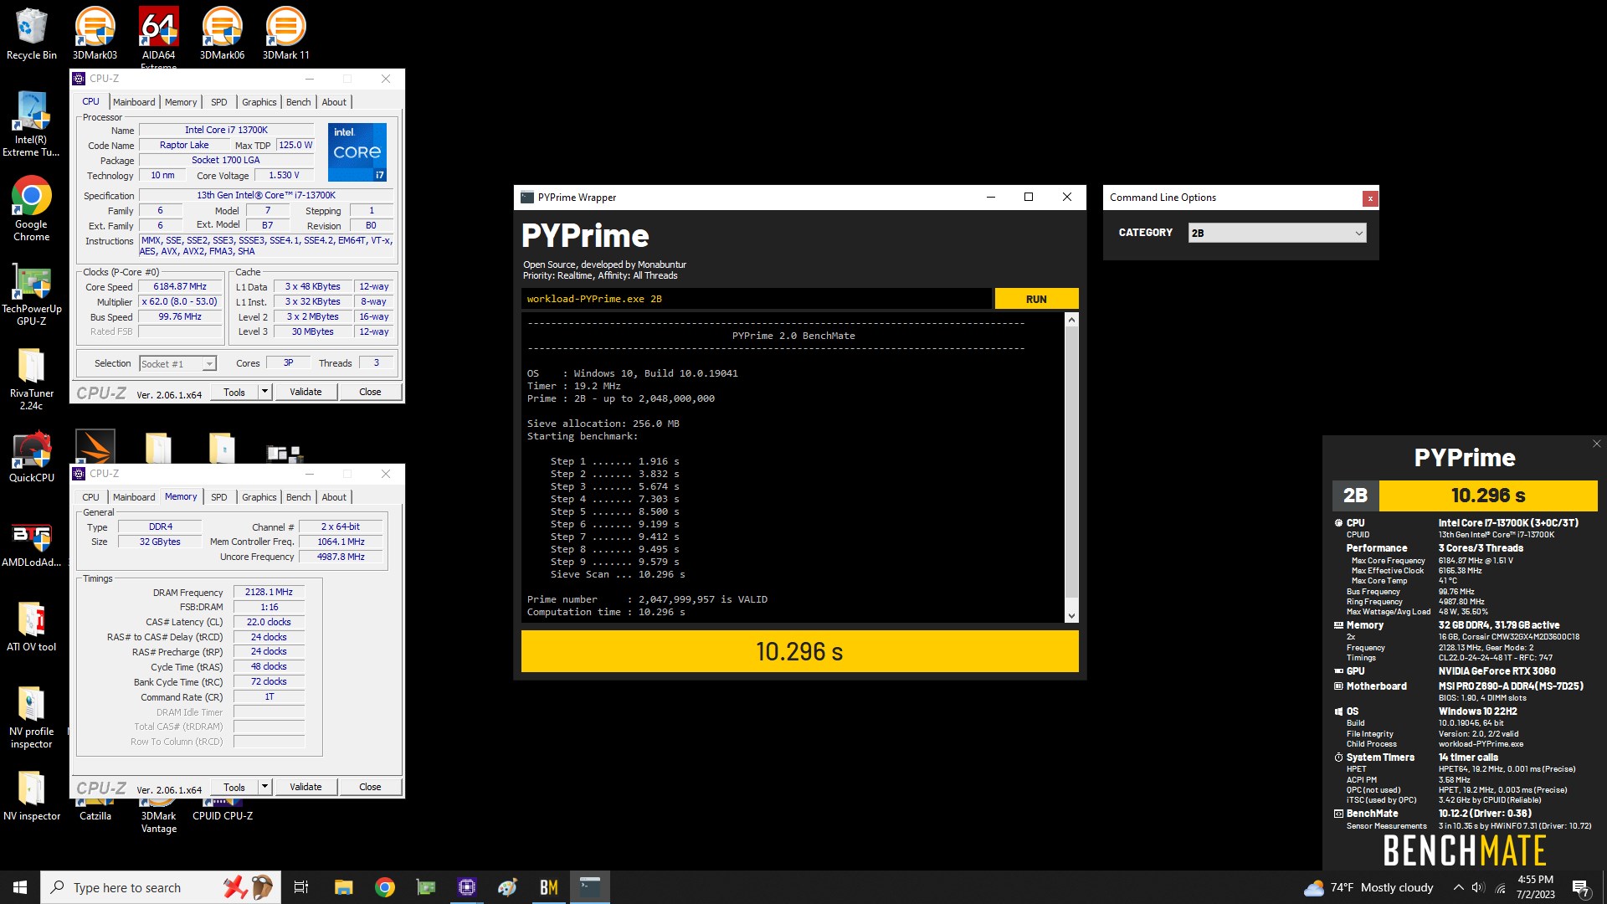Switch to CPU tab in bottom CPU-Z window

tap(90, 497)
